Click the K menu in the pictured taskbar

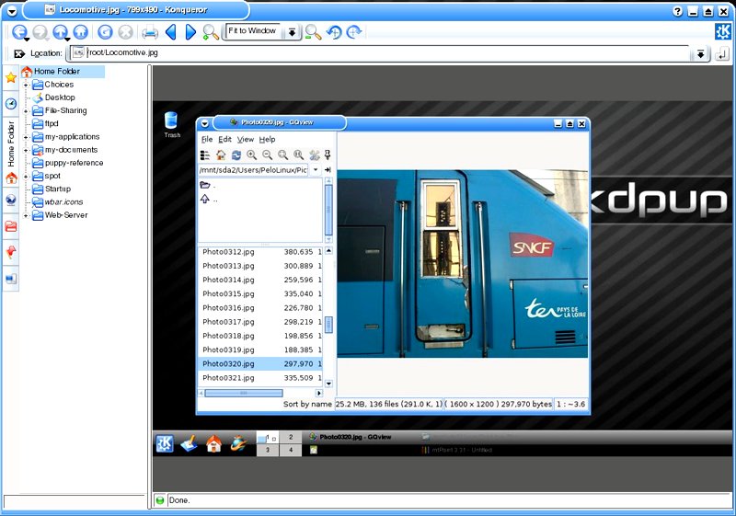point(165,443)
